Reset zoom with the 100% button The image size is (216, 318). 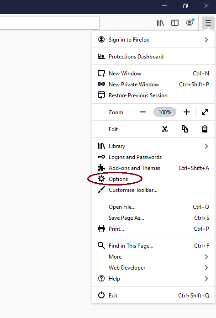click(165, 112)
